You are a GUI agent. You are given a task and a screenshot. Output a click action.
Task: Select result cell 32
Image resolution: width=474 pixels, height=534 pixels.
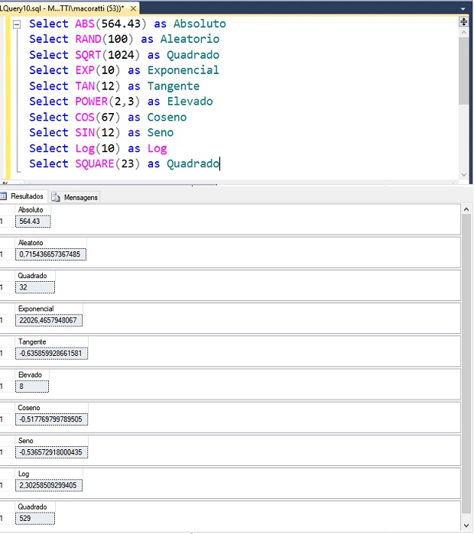(35, 287)
